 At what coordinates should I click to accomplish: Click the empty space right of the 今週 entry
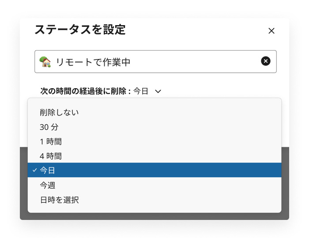[x=167, y=185]
